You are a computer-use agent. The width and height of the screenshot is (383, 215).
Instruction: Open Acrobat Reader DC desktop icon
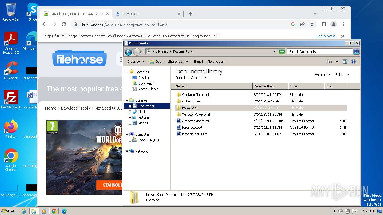tap(11, 43)
